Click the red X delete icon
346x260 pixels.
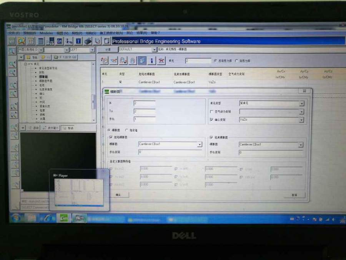click(161, 60)
